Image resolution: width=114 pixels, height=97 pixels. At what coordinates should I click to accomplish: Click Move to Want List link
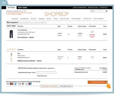[x=23, y=37]
